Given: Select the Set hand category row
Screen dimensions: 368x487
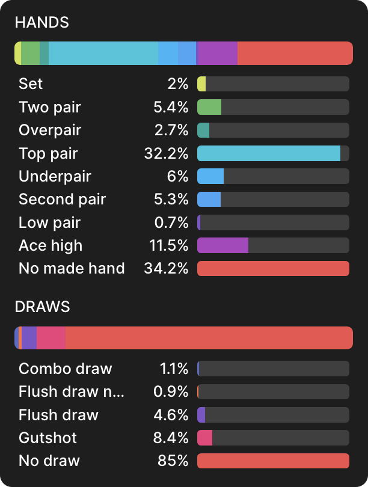Looking at the screenshot, I should tap(31, 84).
